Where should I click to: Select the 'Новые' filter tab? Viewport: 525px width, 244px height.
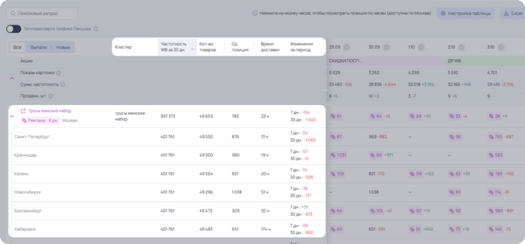(63, 47)
